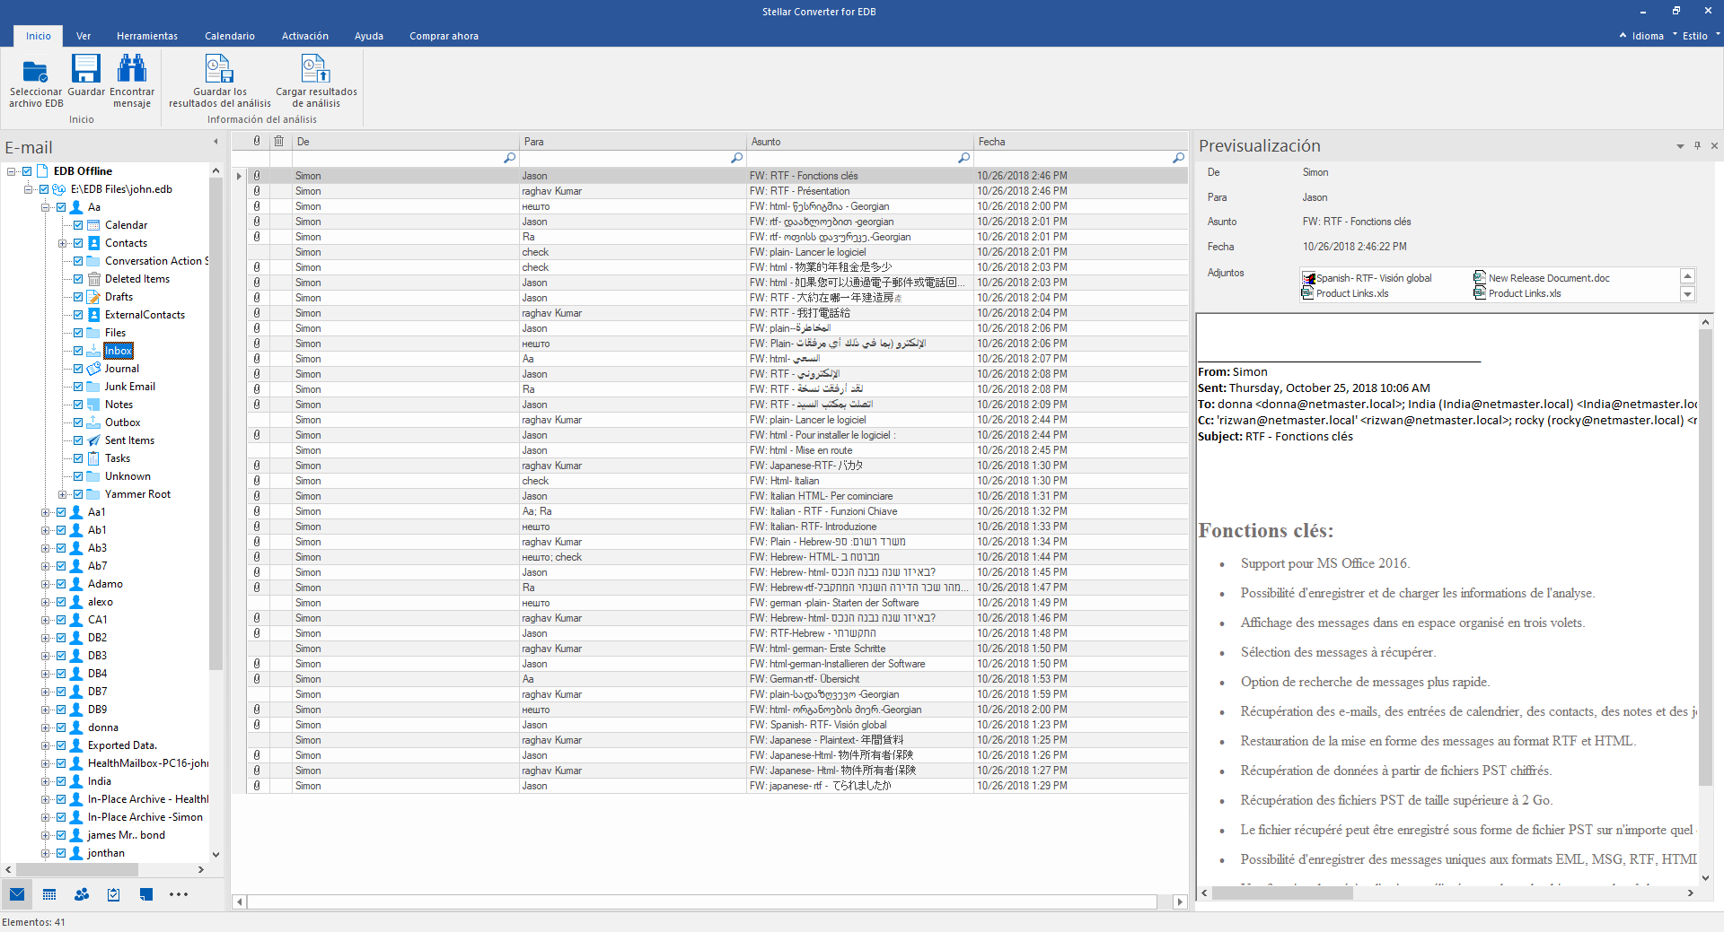Toggle the Drafts folder checkbox
Image resolution: width=1724 pixels, height=932 pixels.
point(78,297)
